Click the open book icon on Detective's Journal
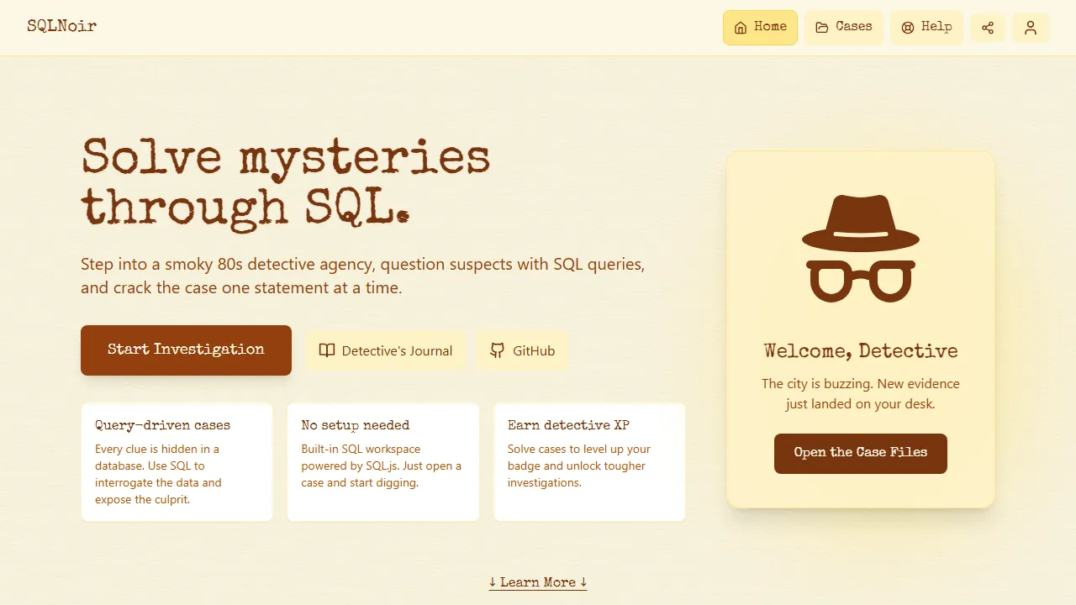The image size is (1076, 605). click(x=326, y=350)
